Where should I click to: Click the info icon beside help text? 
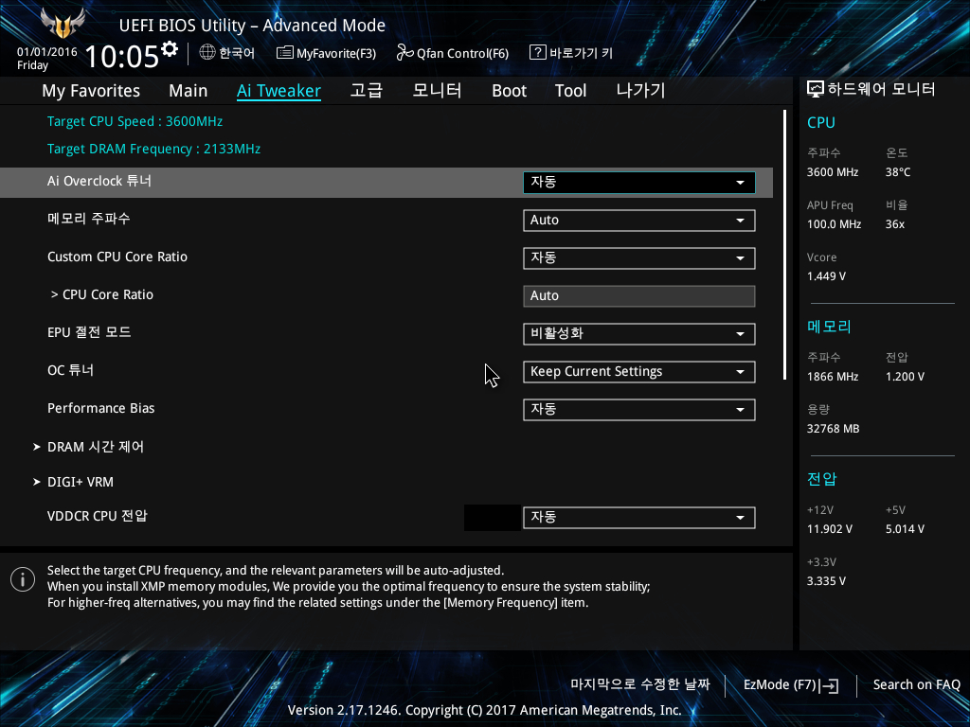tap(23, 579)
